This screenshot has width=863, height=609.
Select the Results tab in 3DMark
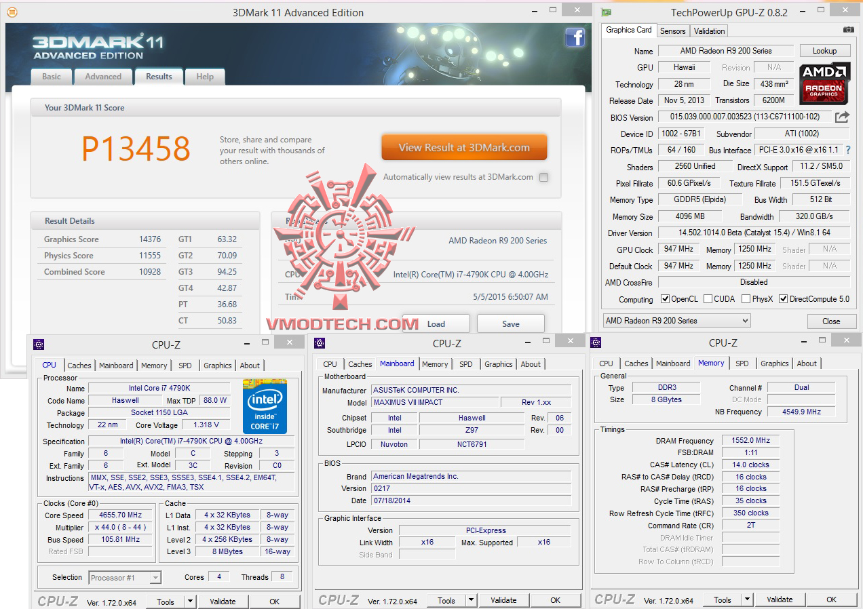159,76
